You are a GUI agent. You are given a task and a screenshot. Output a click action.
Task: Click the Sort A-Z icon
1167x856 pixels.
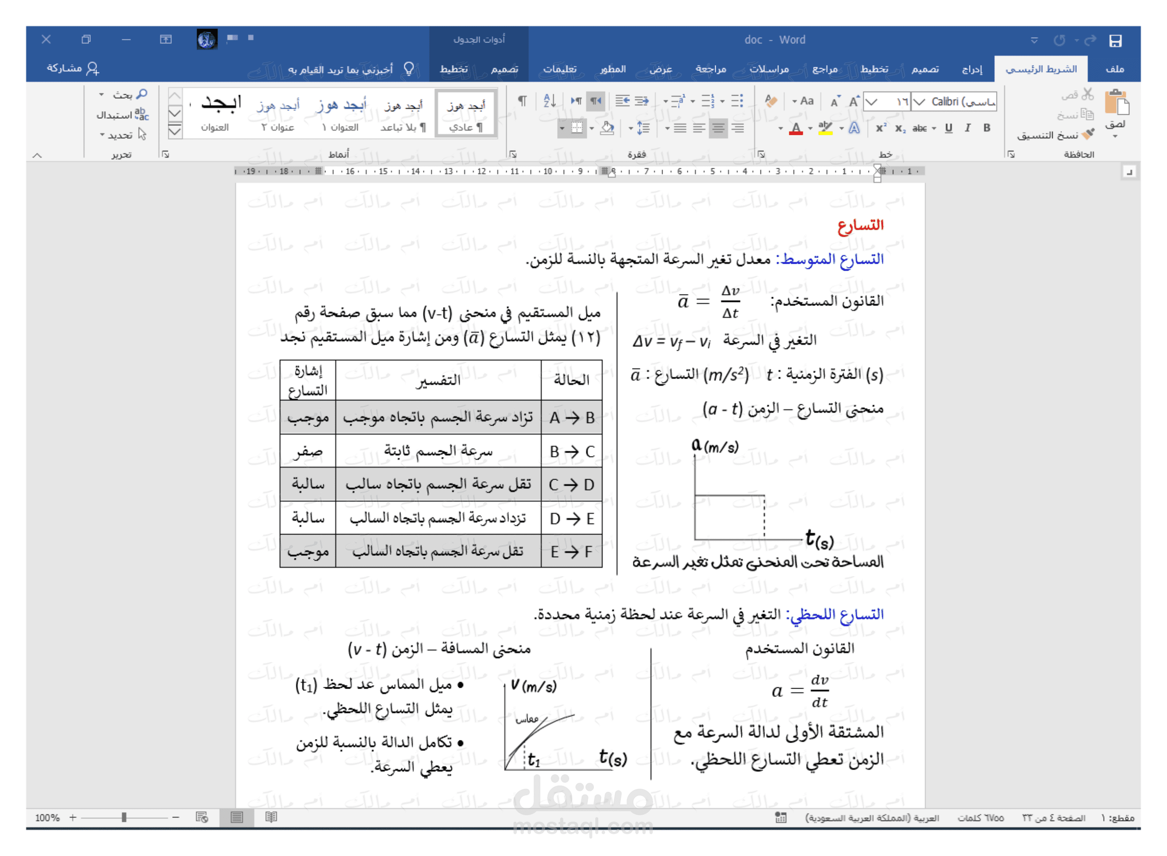(549, 101)
